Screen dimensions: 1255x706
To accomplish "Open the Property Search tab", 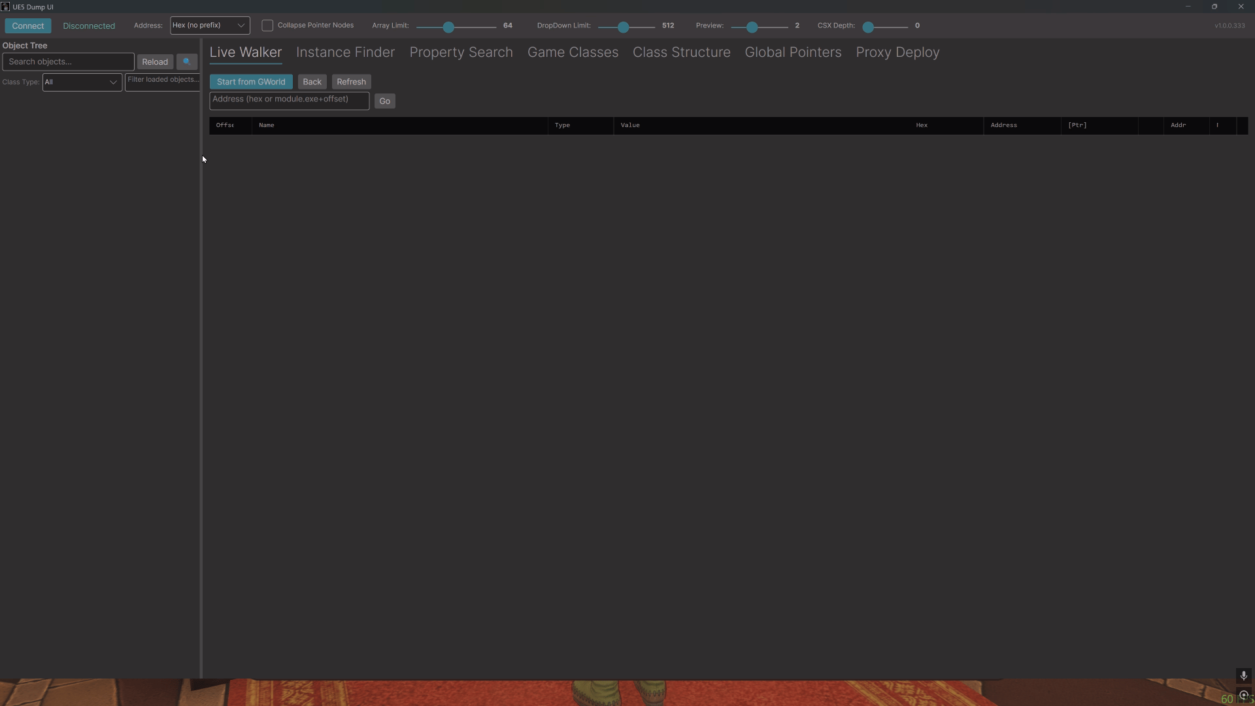I will tap(461, 52).
